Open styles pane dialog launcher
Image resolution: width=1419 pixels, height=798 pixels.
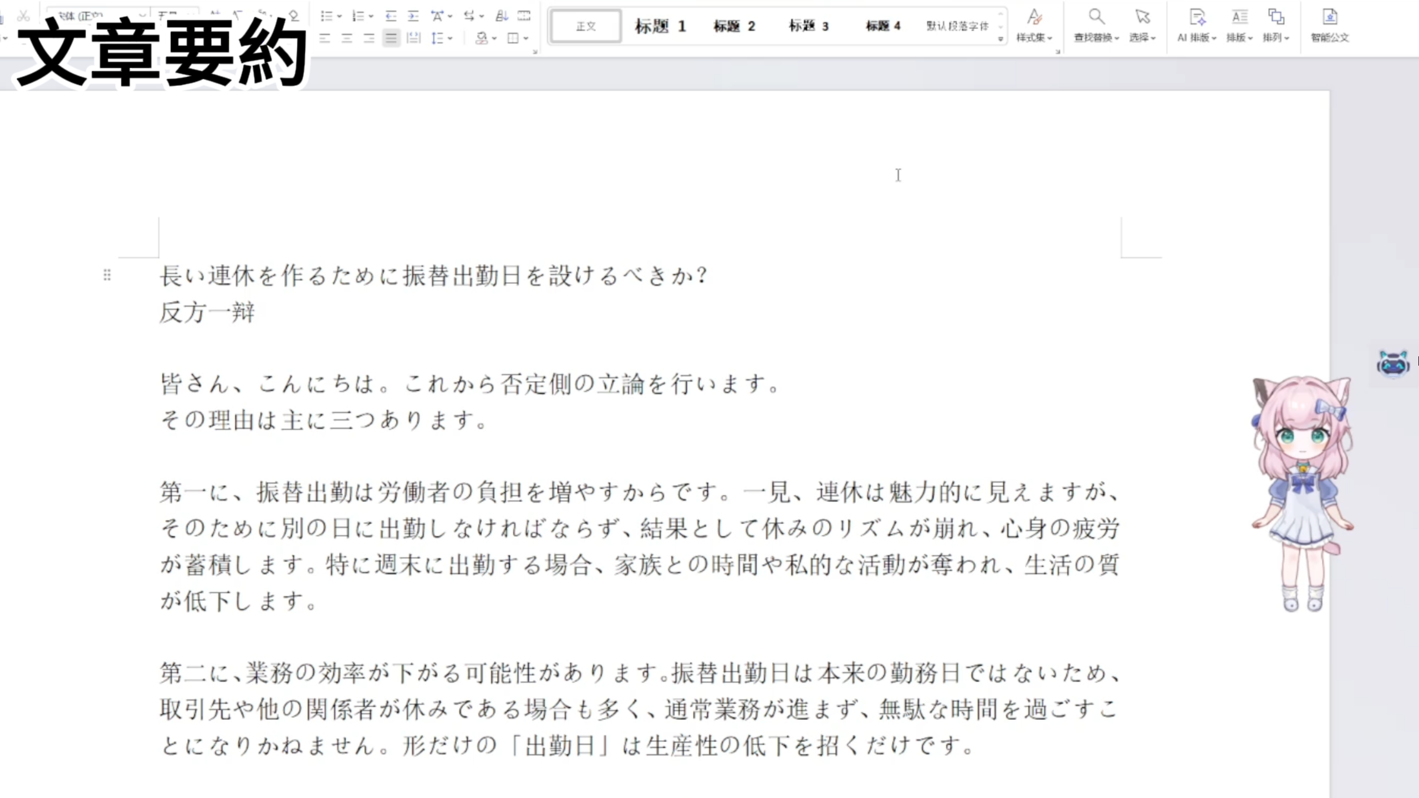coord(1058,52)
